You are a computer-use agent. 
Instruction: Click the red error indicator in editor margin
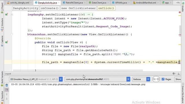coord(180,12)
